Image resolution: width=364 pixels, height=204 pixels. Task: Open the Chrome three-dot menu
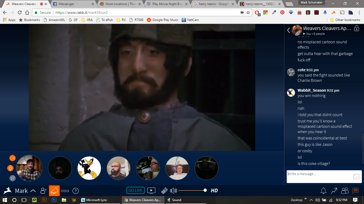(x=359, y=12)
